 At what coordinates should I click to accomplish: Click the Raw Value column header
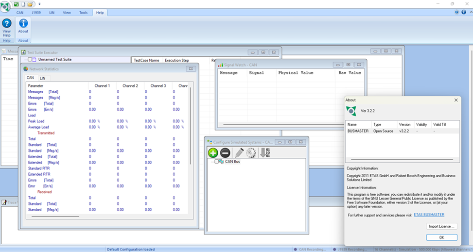coord(350,73)
